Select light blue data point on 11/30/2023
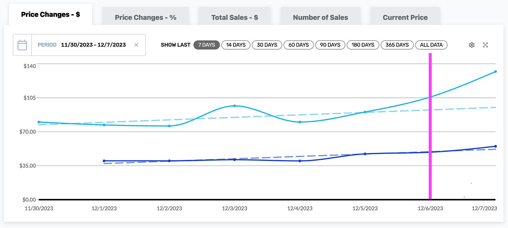 (x=39, y=122)
